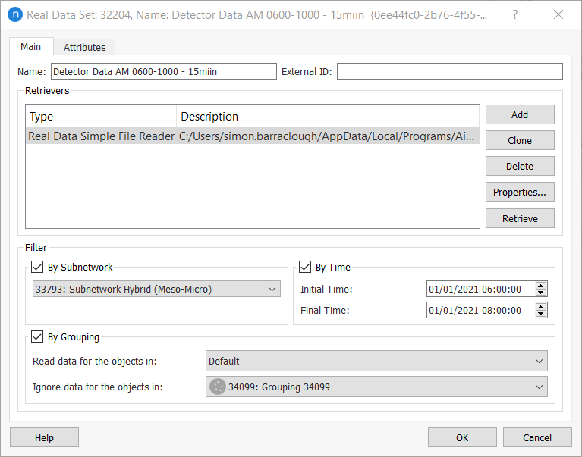Click the Final Time date field
This screenshot has height=457, width=582.
(x=480, y=310)
